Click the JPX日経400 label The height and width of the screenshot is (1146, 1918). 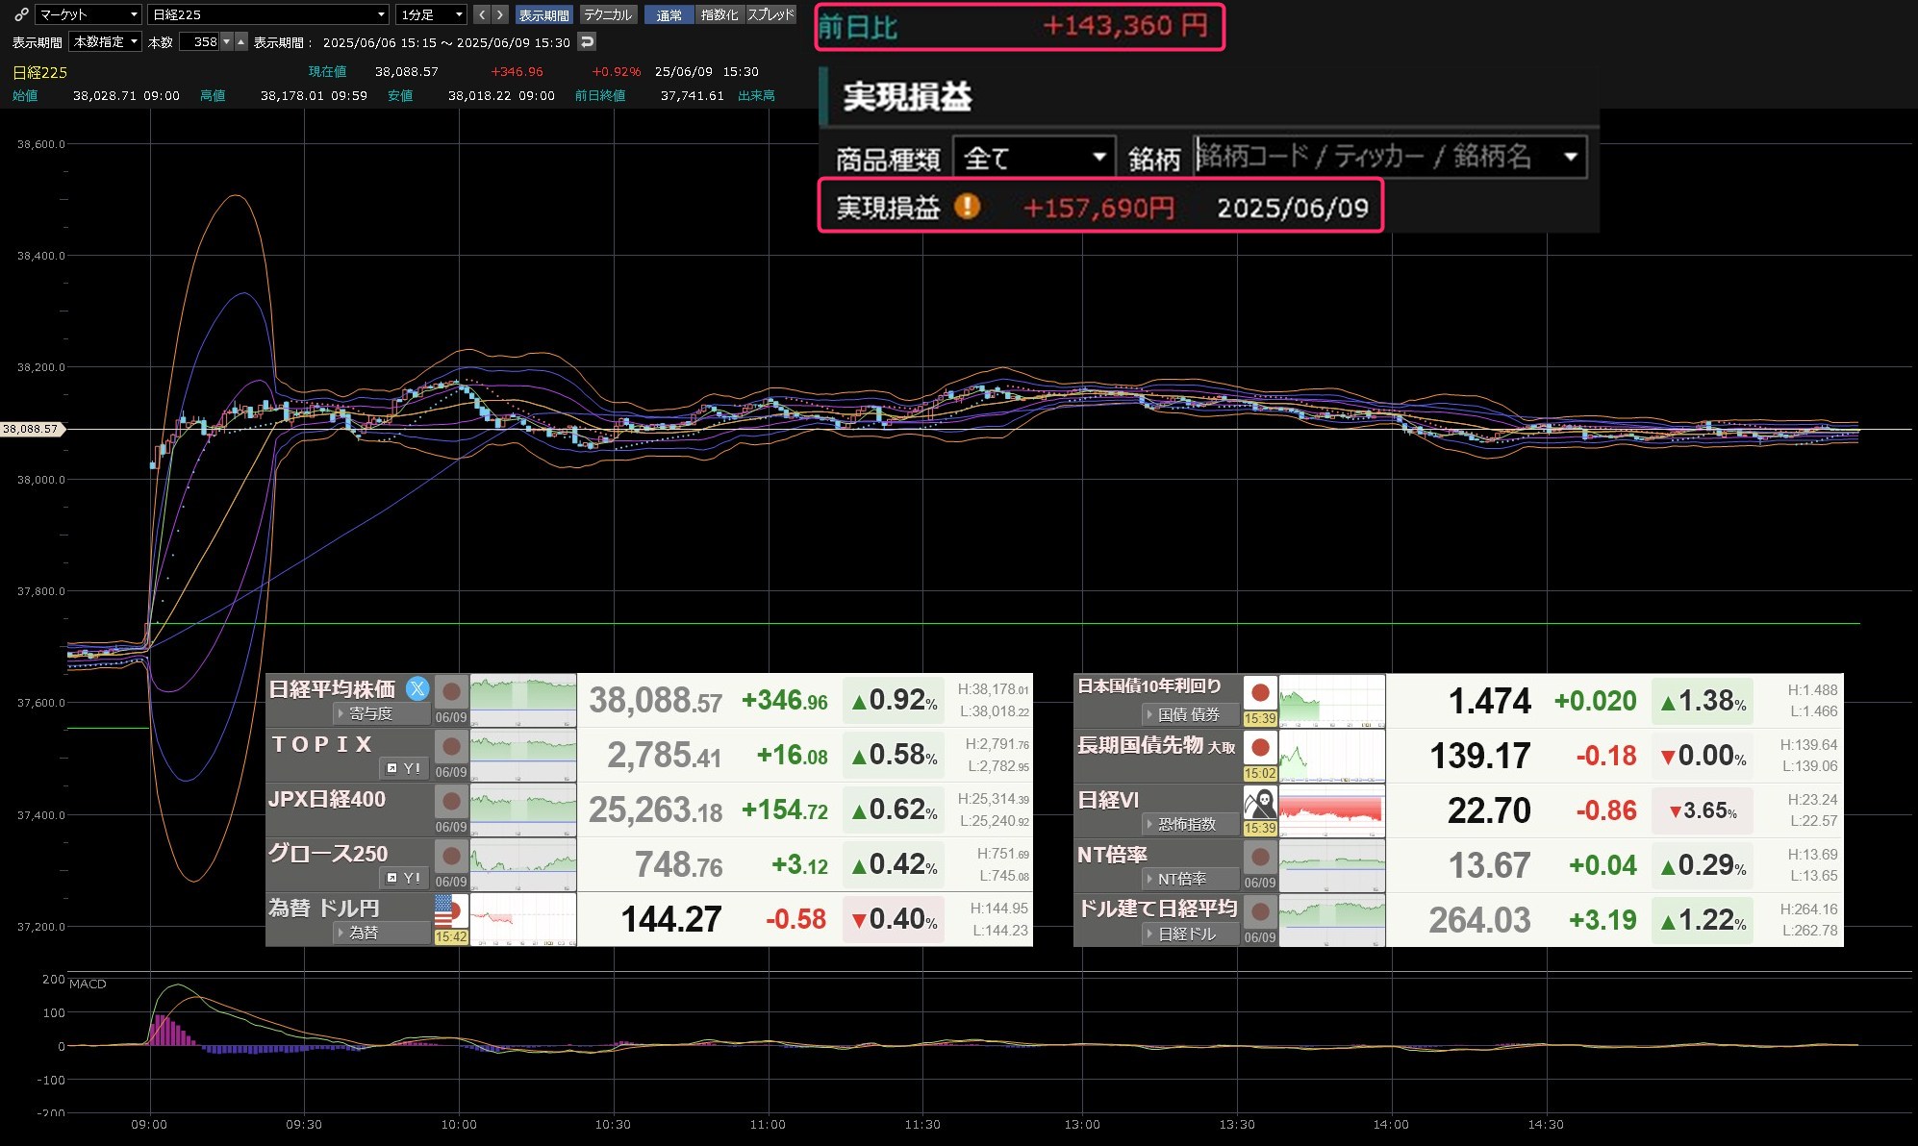click(327, 799)
